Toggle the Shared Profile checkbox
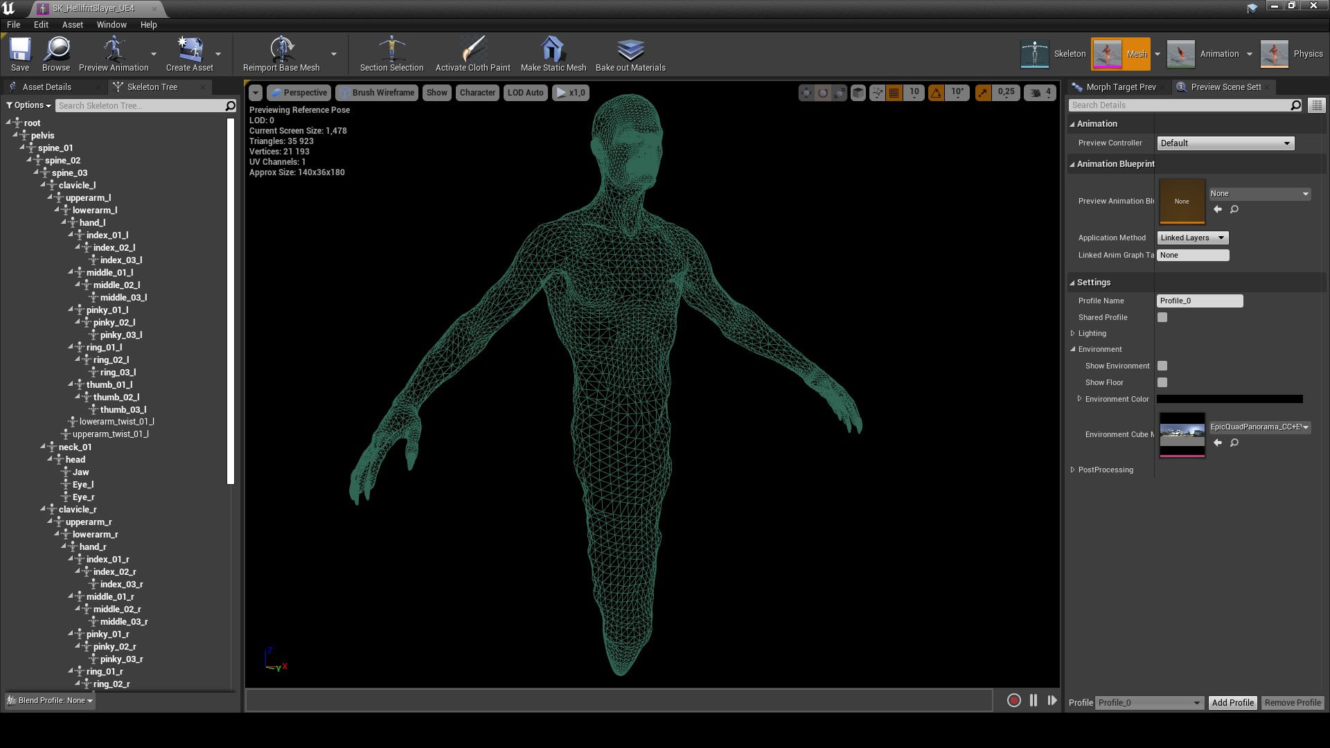The height and width of the screenshot is (748, 1330). 1162,317
